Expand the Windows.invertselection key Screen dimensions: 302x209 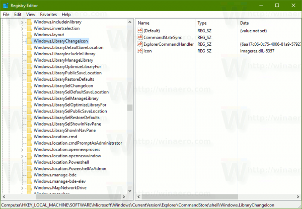pyautogui.click(x=22, y=29)
